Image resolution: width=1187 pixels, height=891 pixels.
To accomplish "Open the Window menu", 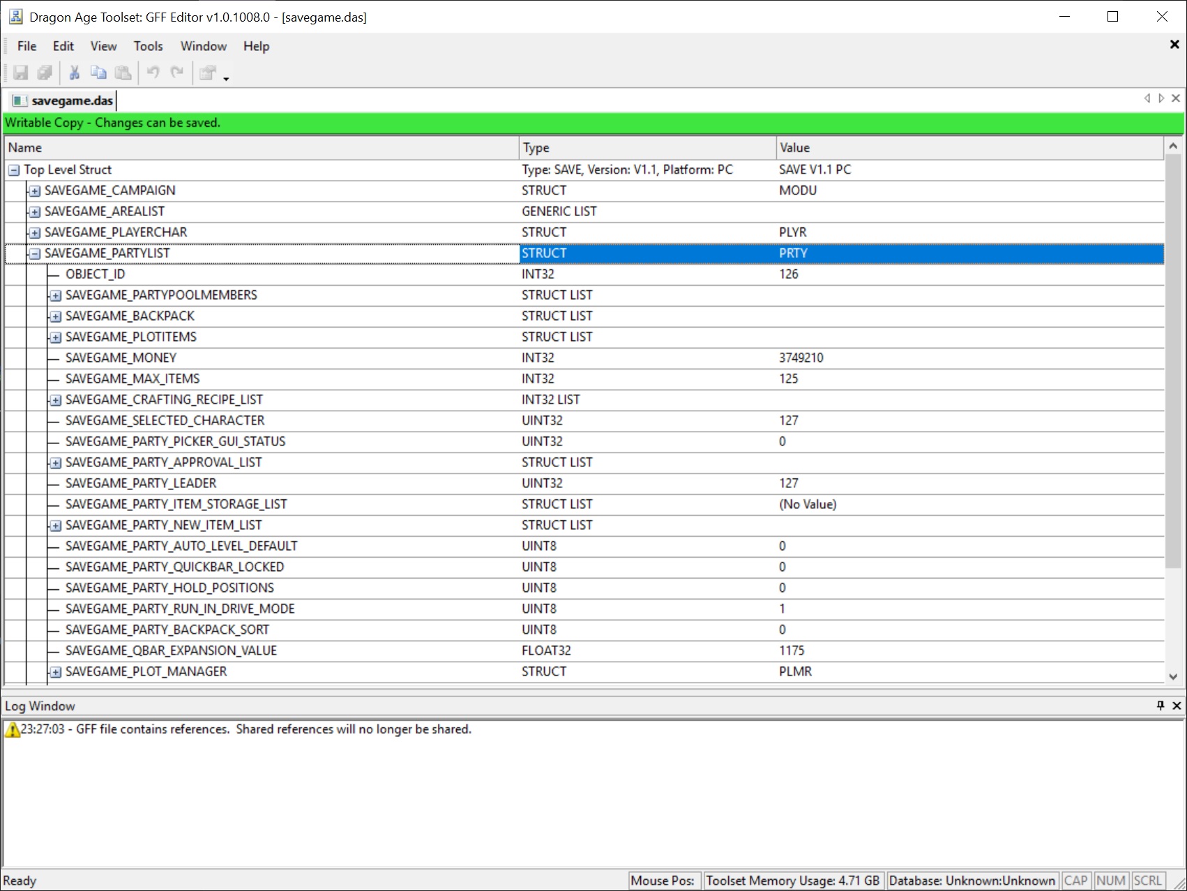I will pyautogui.click(x=203, y=46).
